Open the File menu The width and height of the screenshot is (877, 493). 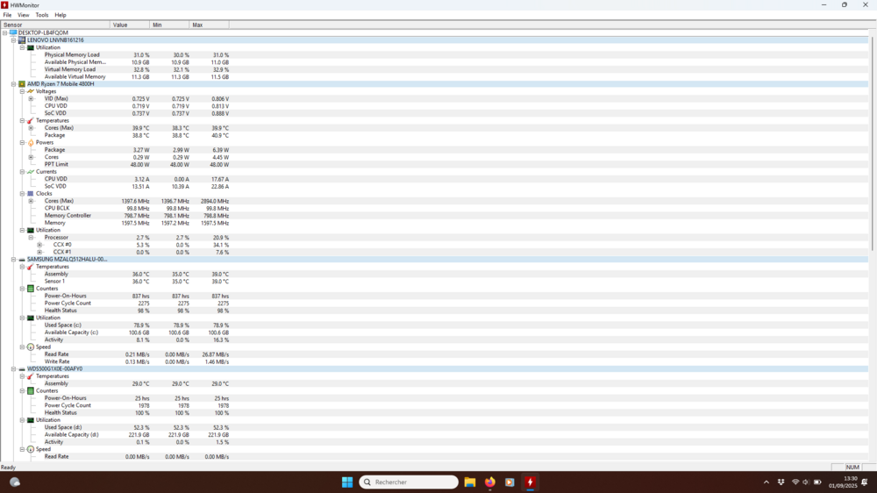pyautogui.click(x=7, y=15)
